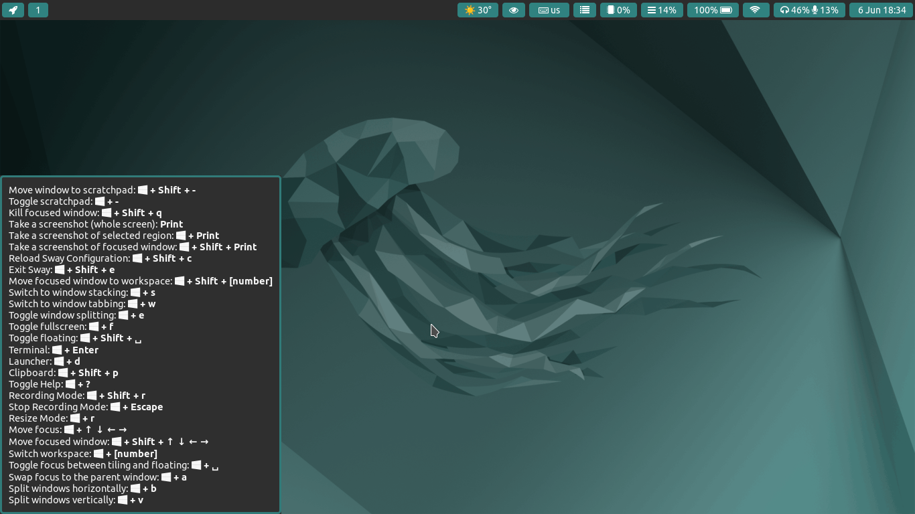
Task: Click the "Switch to window tabbing" line
Action: 82,304
